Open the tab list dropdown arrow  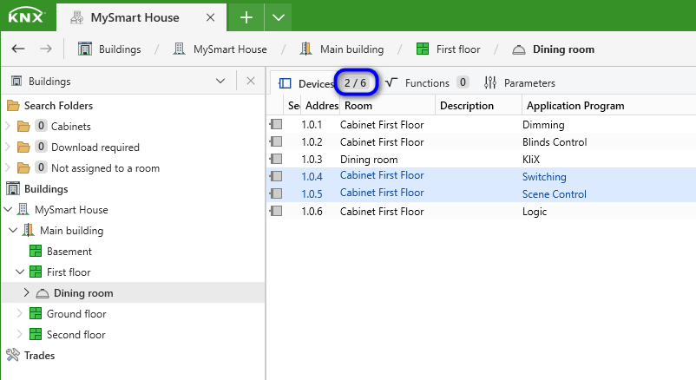tap(279, 17)
